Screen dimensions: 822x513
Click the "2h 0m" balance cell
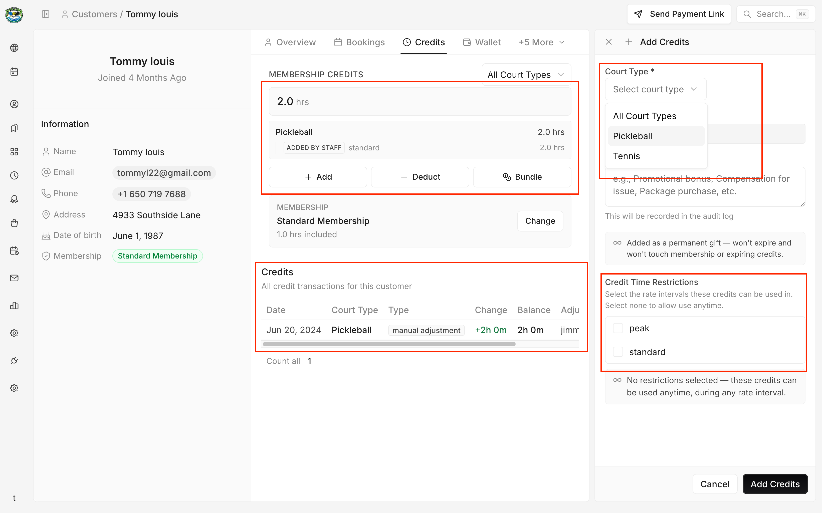pyautogui.click(x=530, y=330)
